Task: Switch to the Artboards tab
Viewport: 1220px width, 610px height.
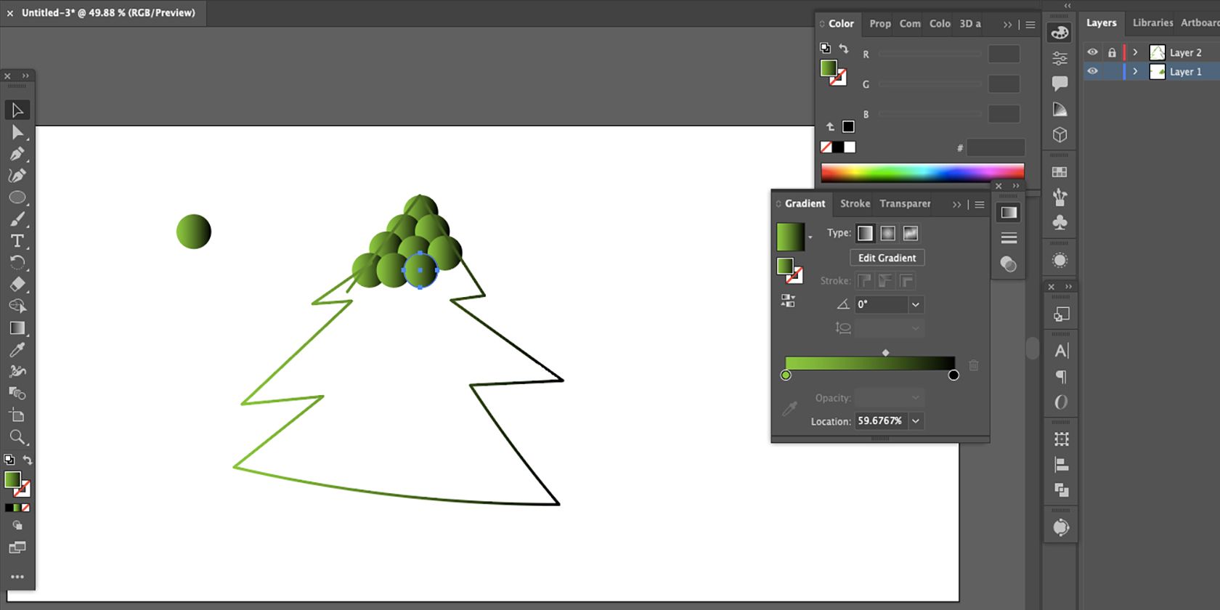Action: pos(1200,23)
